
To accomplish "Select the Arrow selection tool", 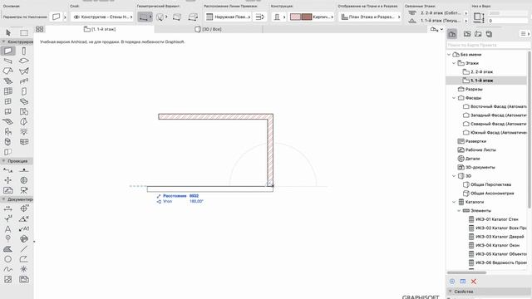I will 8,32.
